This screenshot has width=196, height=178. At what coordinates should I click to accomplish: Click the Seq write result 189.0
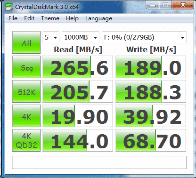pos(151,67)
